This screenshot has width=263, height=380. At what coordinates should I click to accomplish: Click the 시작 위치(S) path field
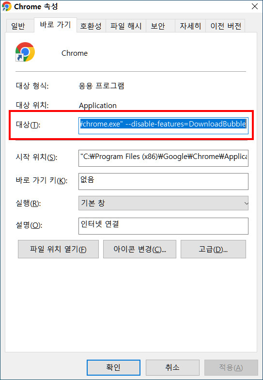[163, 158]
